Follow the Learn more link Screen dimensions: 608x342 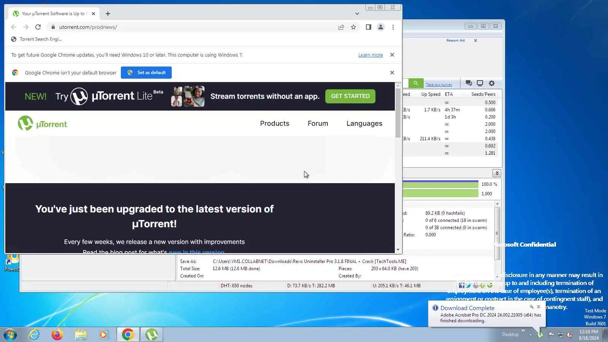(370, 55)
